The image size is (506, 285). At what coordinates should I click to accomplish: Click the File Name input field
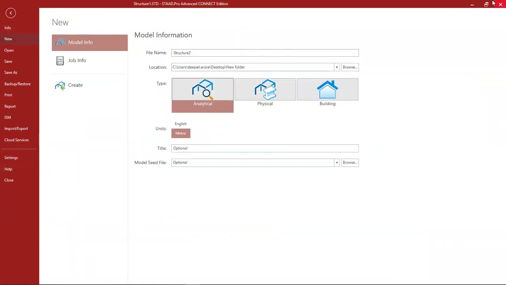coord(265,53)
